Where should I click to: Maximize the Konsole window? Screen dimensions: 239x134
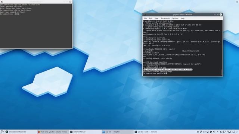218,15
